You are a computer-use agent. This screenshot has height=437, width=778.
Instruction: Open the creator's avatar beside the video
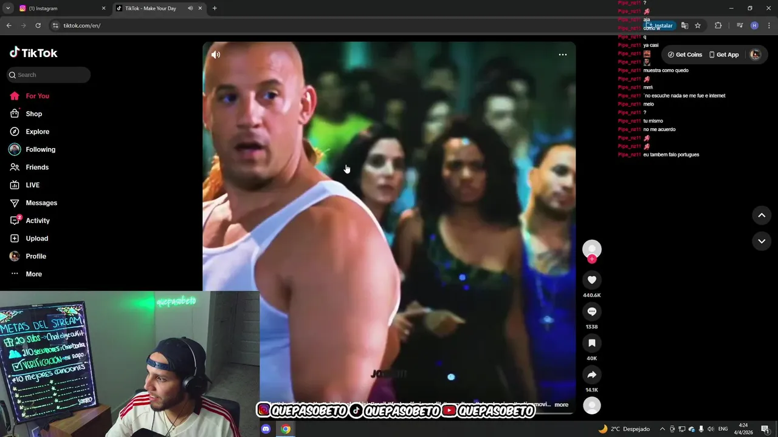point(592,249)
